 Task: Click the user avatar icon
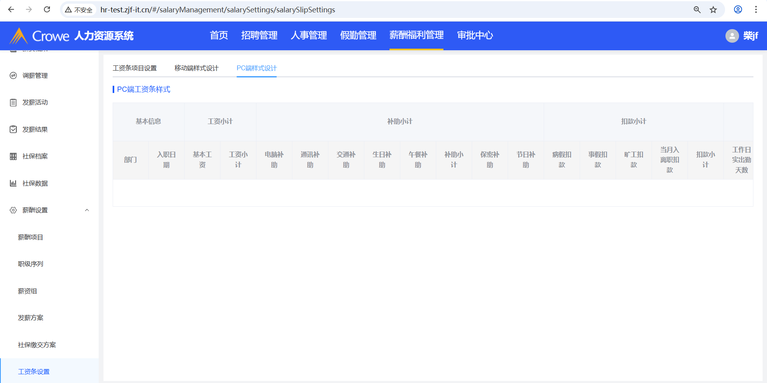tap(732, 36)
